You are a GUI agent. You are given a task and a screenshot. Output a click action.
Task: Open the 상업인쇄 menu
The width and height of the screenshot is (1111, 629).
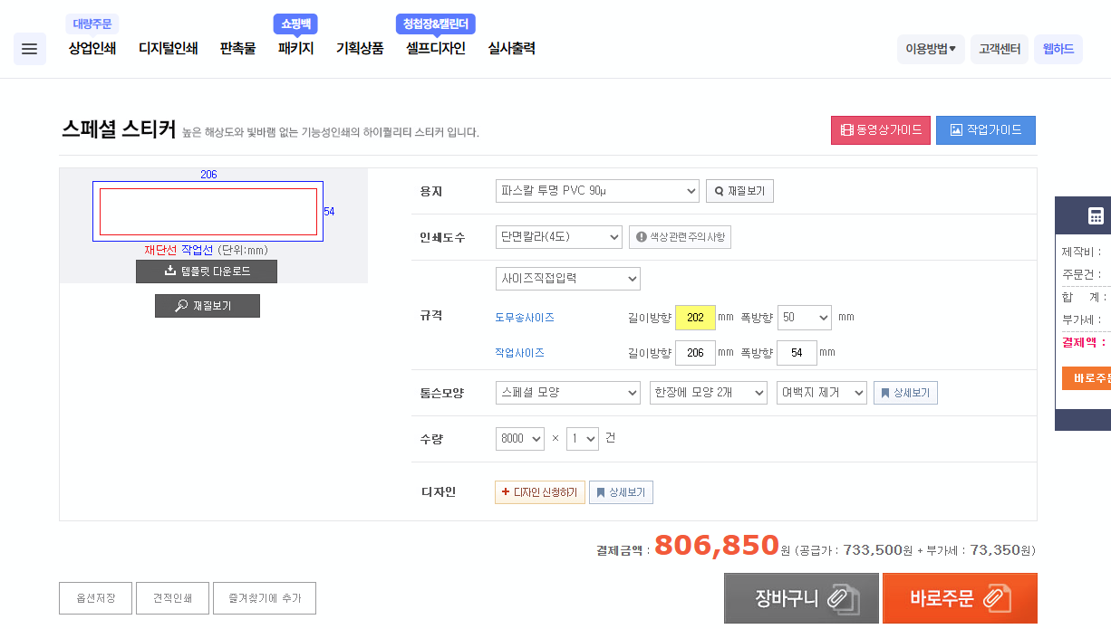point(92,49)
